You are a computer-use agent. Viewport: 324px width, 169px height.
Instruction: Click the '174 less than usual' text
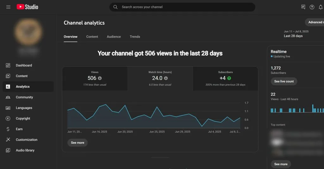point(95,85)
